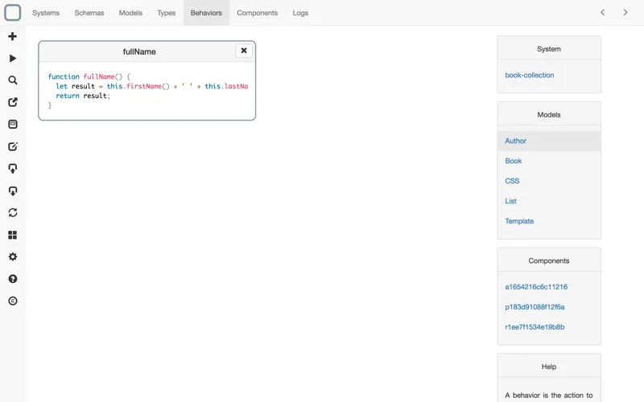The height and width of the screenshot is (402, 644).
Task: Open help via the question mark icon
Action: click(x=13, y=279)
